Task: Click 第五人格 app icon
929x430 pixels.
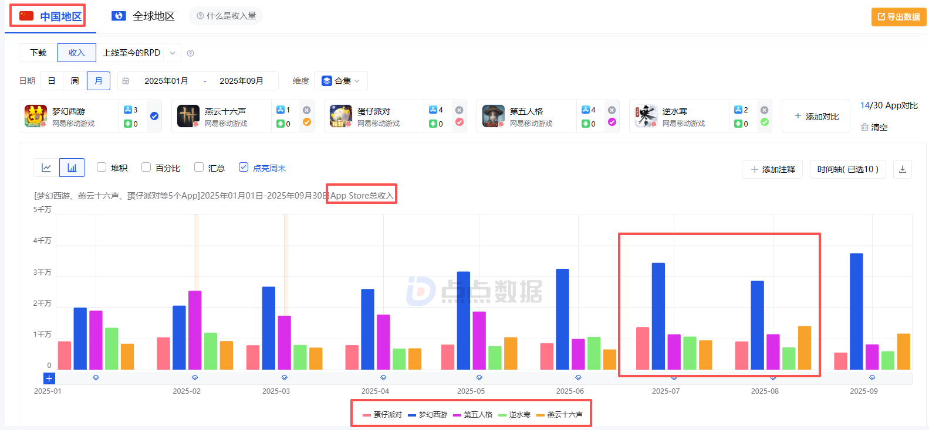Action: coord(494,116)
